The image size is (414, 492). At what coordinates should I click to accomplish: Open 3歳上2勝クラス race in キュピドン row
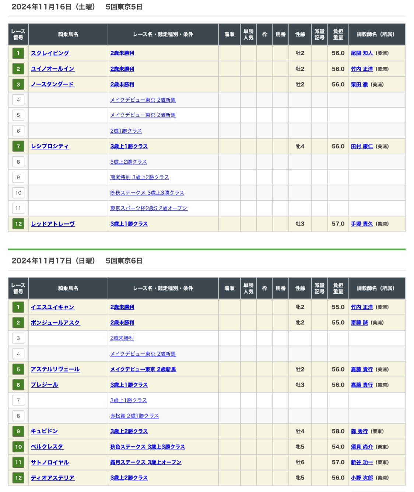click(129, 431)
